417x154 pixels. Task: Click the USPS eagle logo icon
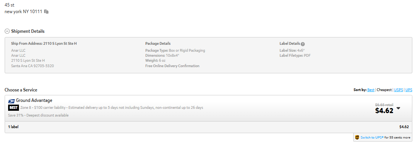click(12, 101)
